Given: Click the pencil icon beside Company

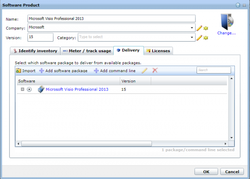Looking at the screenshot, I should 199,28.
